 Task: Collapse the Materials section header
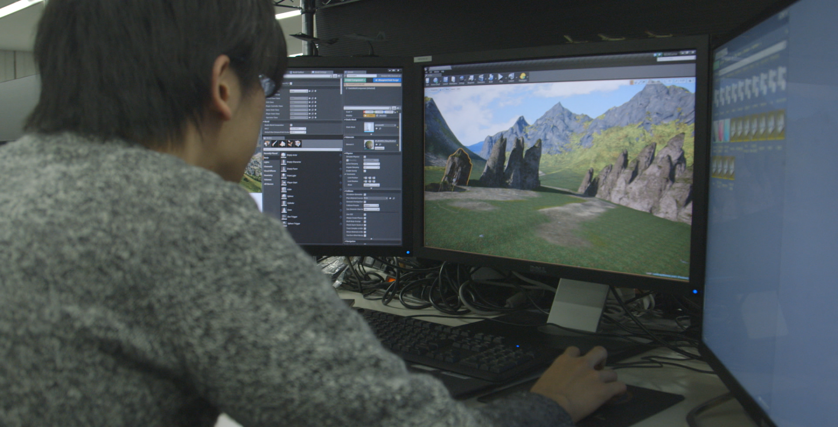[x=372, y=137]
